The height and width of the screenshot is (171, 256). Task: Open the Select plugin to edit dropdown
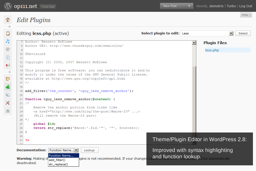click(207, 33)
